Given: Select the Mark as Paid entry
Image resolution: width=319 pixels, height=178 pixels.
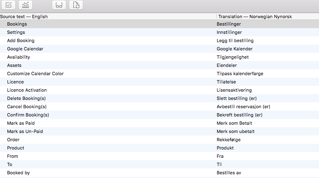Looking at the screenshot, I should click(20, 123).
